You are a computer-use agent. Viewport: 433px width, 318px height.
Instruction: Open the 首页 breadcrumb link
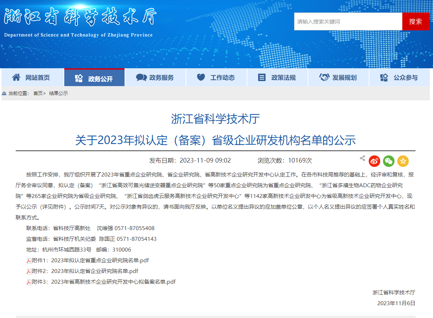(x=37, y=93)
